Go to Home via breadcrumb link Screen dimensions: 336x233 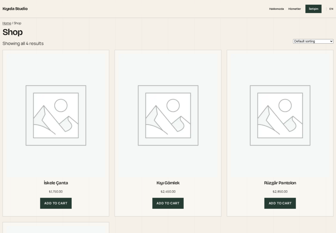[7, 23]
